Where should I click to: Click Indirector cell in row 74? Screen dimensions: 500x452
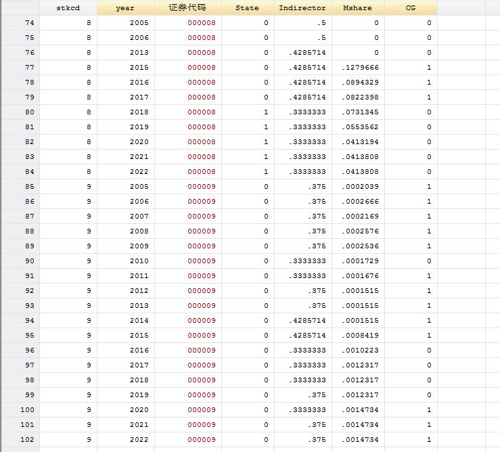click(303, 22)
